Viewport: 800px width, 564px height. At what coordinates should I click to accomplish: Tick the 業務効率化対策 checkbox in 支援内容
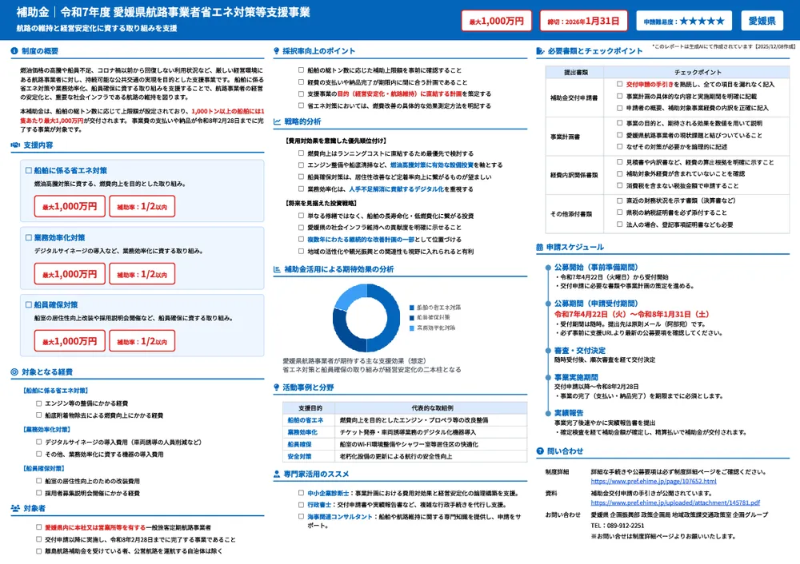point(29,237)
